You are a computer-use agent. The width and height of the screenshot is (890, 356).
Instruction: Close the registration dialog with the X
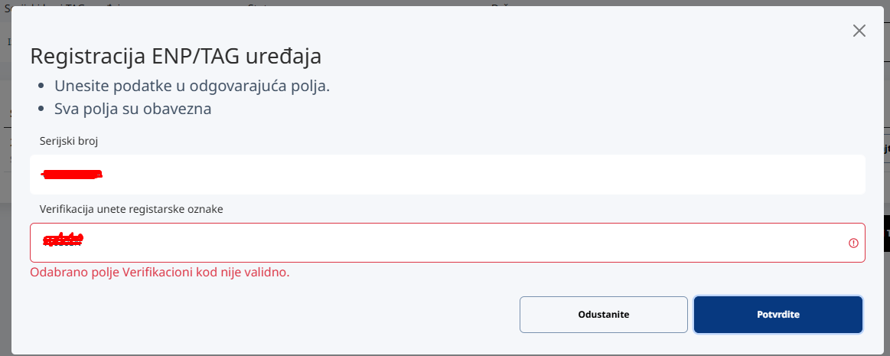(x=859, y=31)
